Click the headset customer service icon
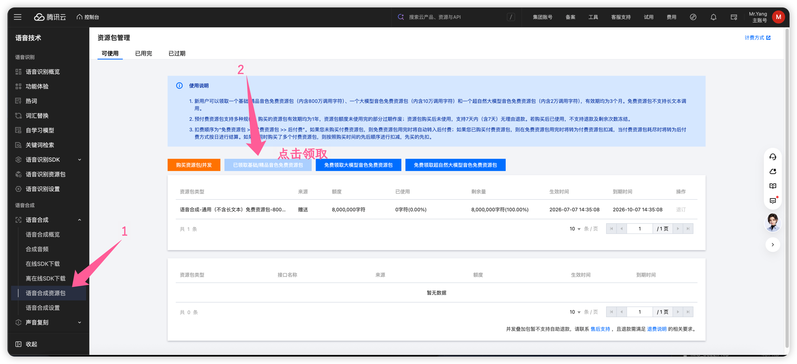The width and height of the screenshot is (797, 364). pyautogui.click(x=773, y=157)
